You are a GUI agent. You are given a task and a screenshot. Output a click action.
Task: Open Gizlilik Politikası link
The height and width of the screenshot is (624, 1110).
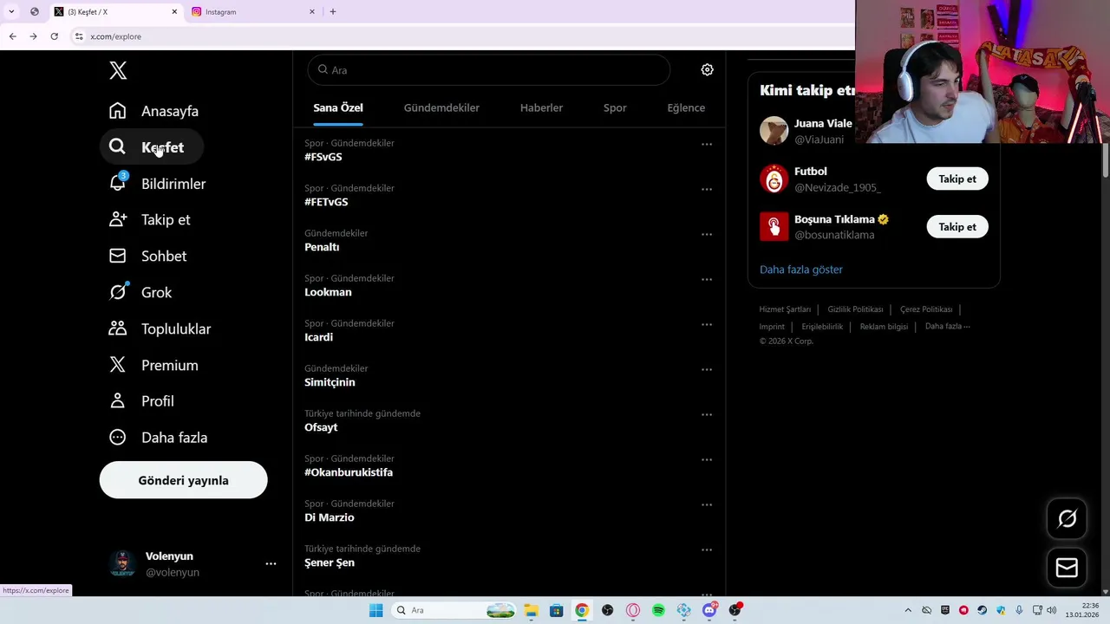tap(855, 309)
